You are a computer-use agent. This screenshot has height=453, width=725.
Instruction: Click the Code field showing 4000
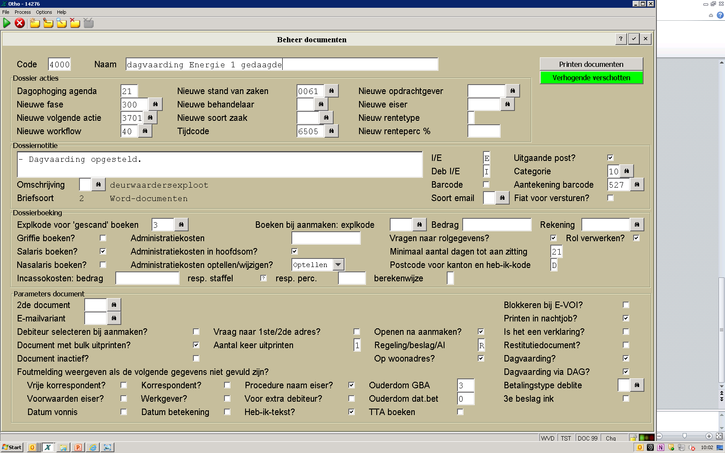tap(59, 64)
